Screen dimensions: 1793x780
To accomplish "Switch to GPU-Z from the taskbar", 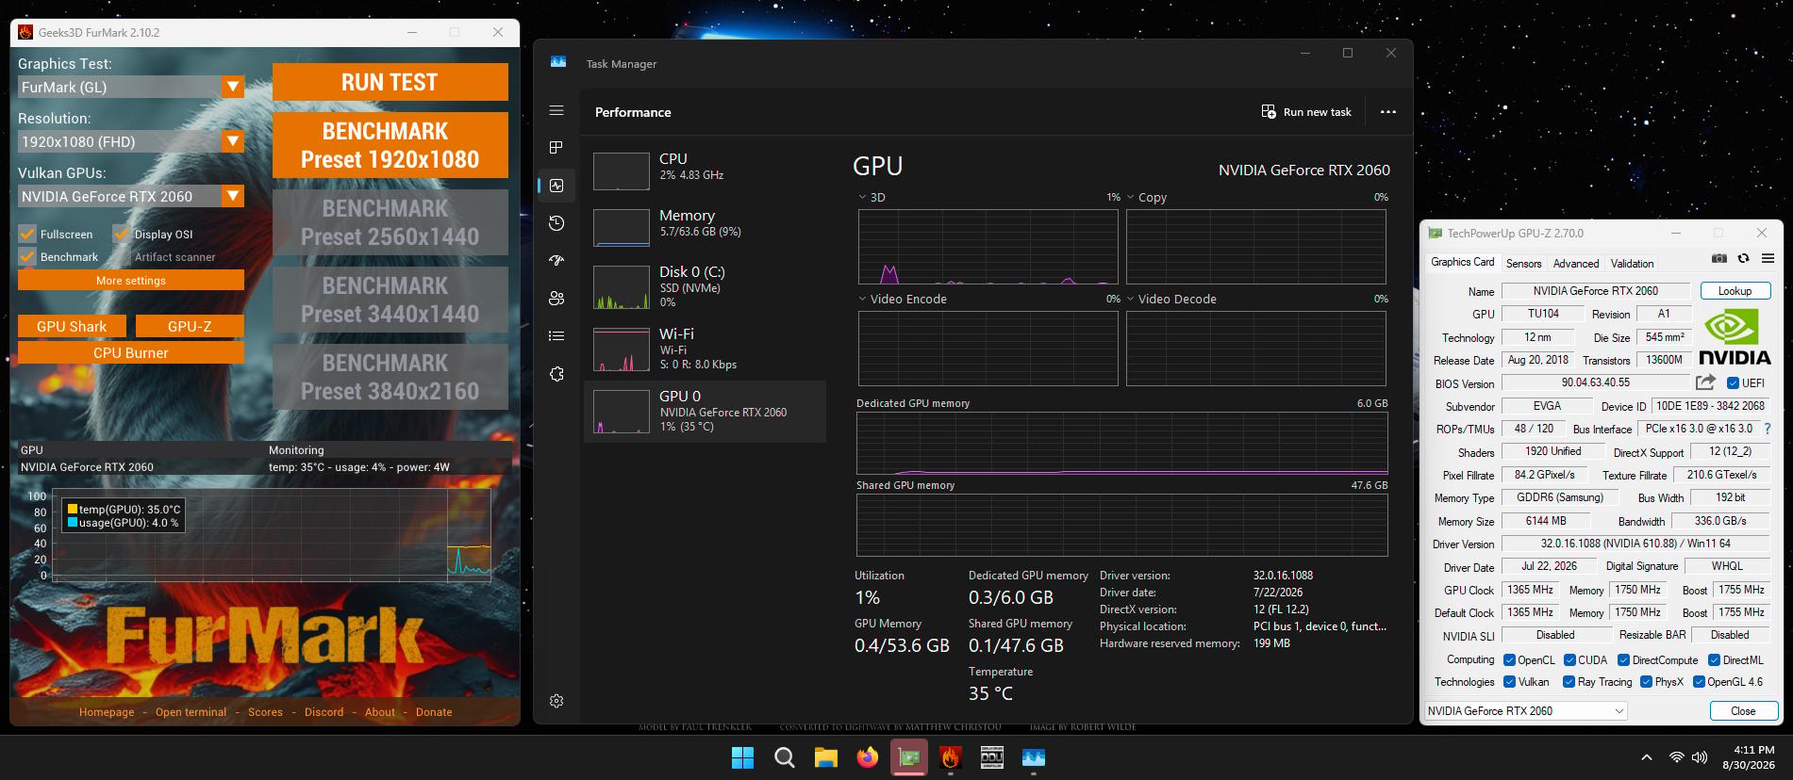I will pos(909,757).
